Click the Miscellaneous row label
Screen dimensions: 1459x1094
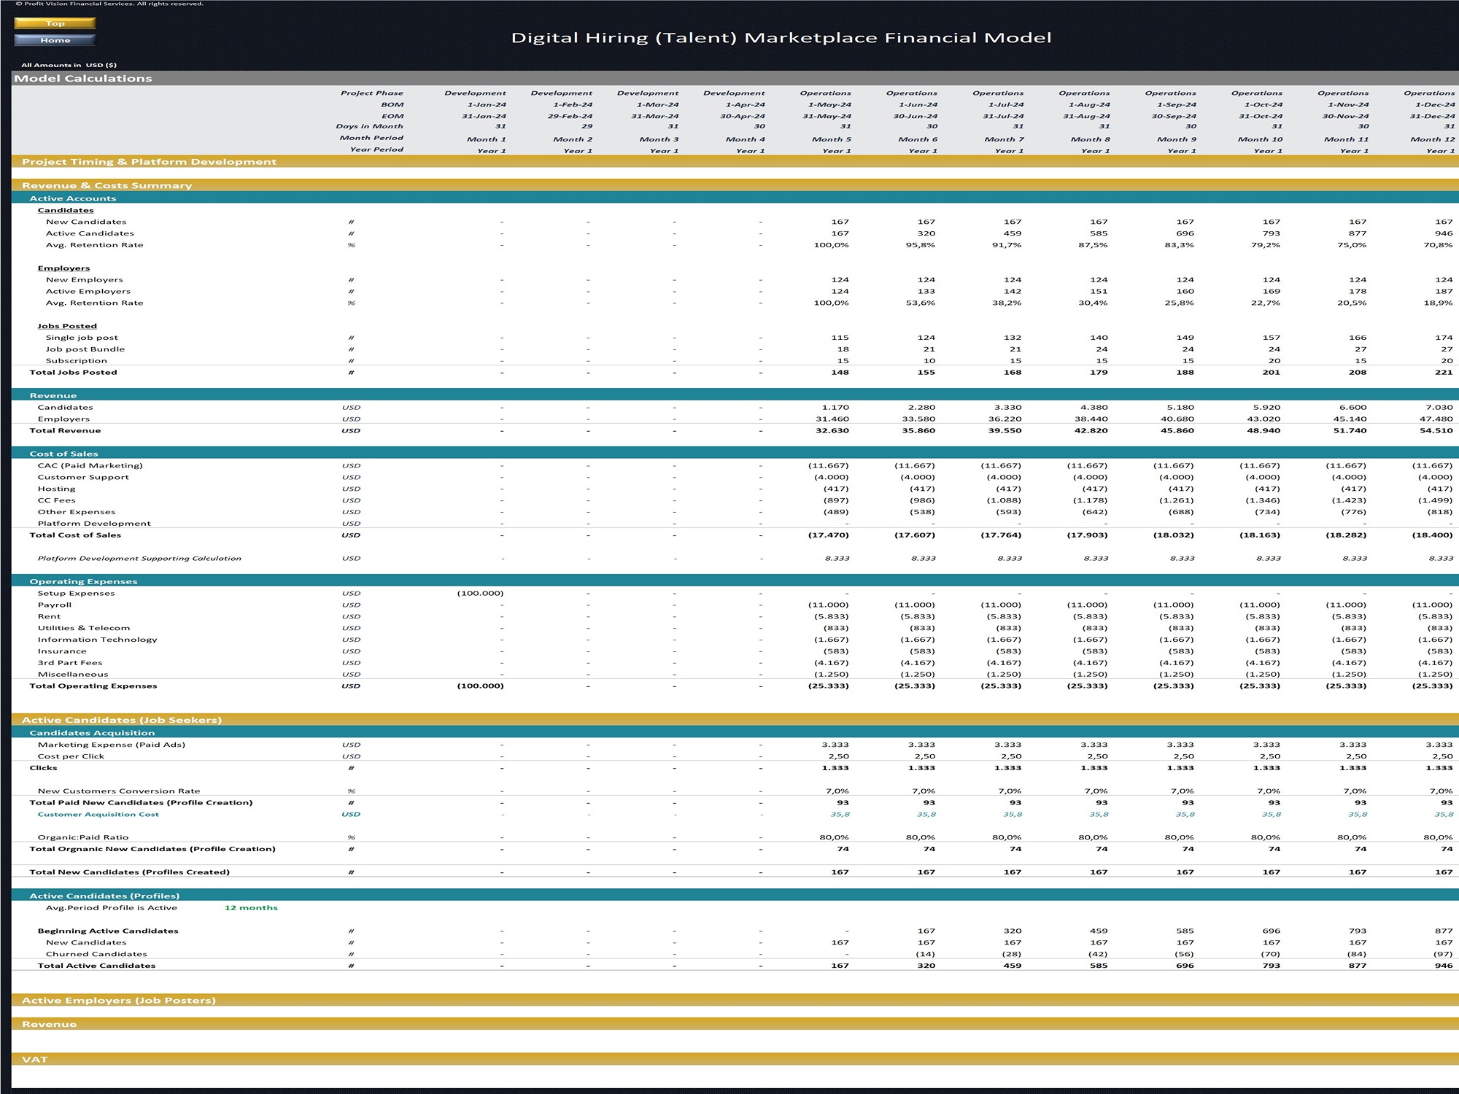point(73,675)
